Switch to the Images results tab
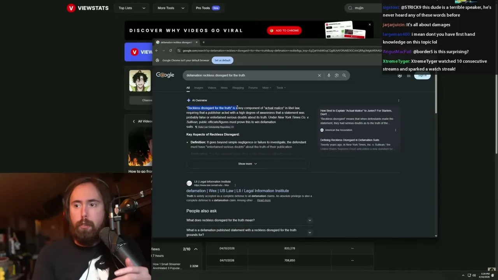 [x=198, y=88]
